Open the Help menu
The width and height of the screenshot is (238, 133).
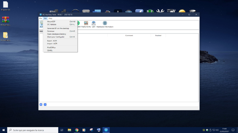tap(50, 18)
